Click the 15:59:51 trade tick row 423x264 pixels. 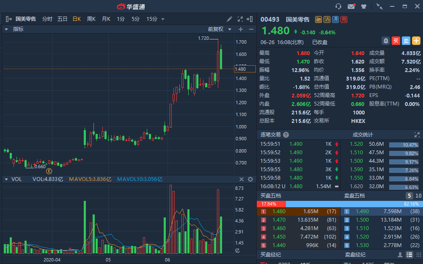click(x=299, y=144)
